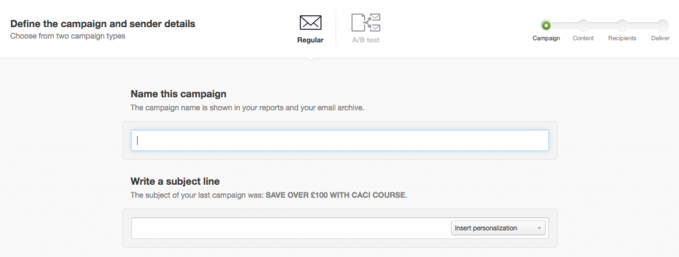The width and height of the screenshot is (679, 257).
Task: Focus the subject line text field
Action: click(x=290, y=228)
